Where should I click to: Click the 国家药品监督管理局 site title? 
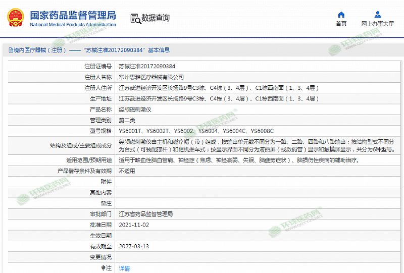click(73, 14)
